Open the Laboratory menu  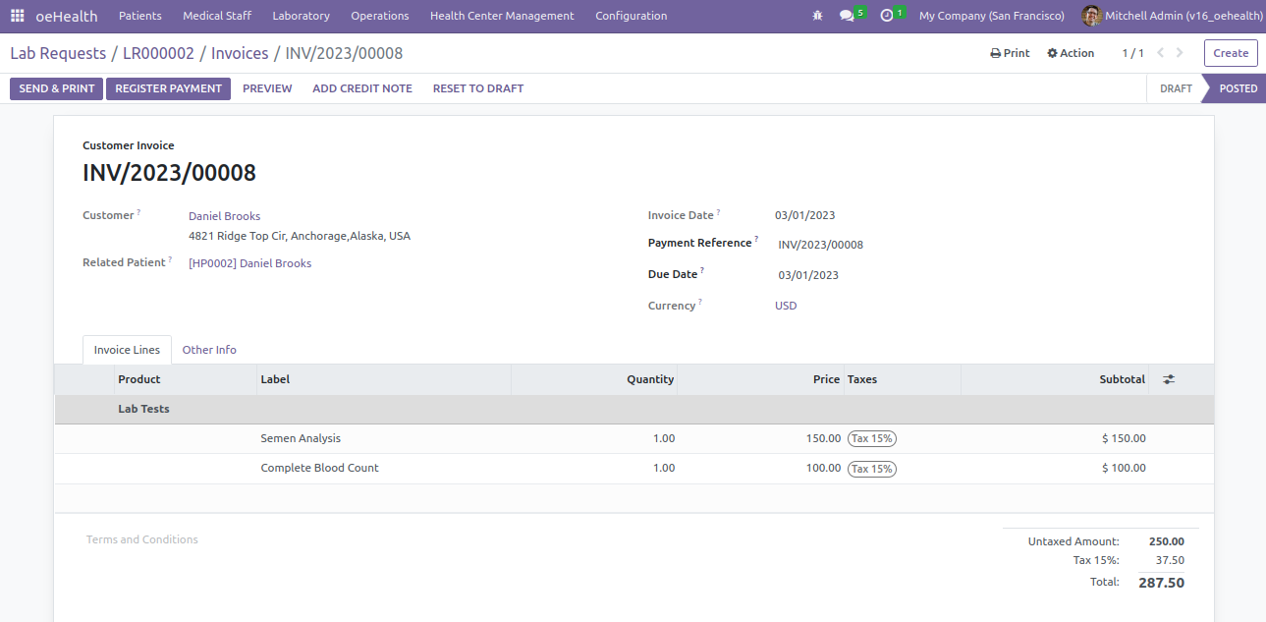[301, 16]
